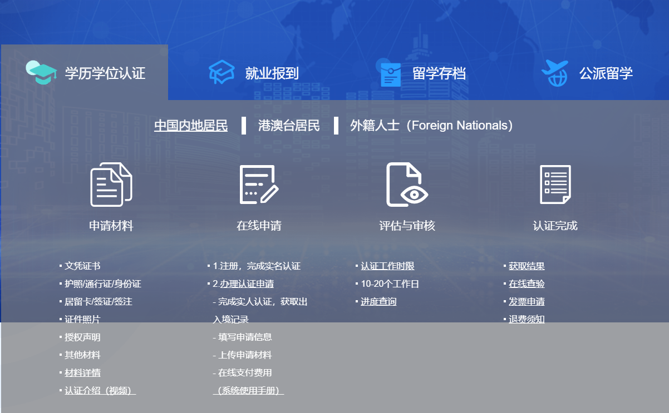Click the 获取结果 link
Image resolution: width=669 pixels, height=413 pixels.
pos(527,266)
